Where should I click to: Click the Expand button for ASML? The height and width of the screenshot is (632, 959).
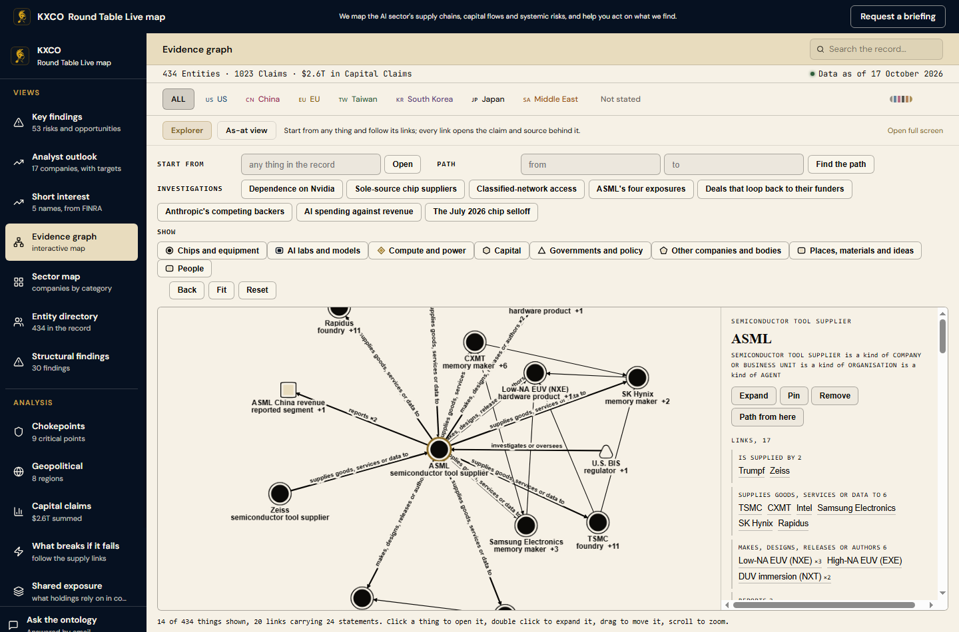pyautogui.click(x=754, y=396)
